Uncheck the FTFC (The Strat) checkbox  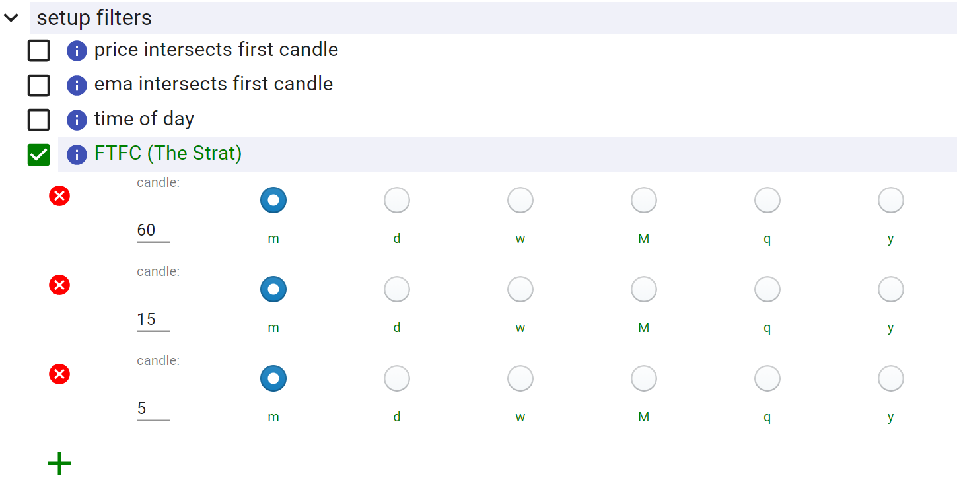tap(39, 155)
